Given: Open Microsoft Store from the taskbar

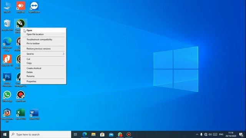Looking at the screenshot, I should pyautogui.click(x=102, y=135).
